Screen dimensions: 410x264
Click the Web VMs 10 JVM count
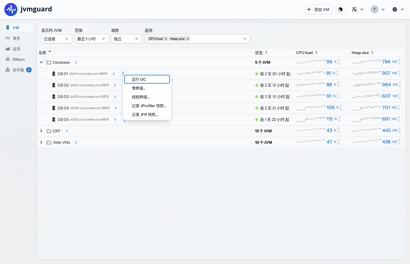pos(263,143)
